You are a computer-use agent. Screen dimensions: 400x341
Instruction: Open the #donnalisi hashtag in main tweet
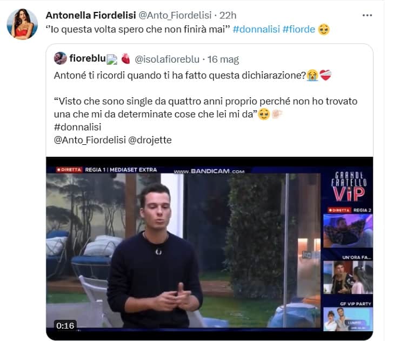click(x=256, y=29)
